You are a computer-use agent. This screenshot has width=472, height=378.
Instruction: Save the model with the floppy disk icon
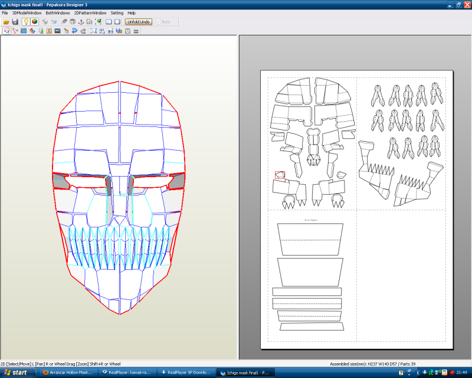(x=15, y=22)
